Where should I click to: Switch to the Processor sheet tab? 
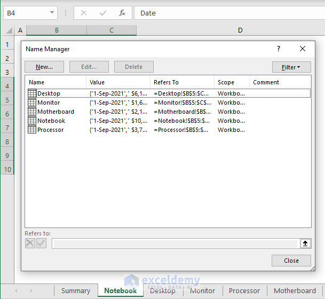pos(244,290)
